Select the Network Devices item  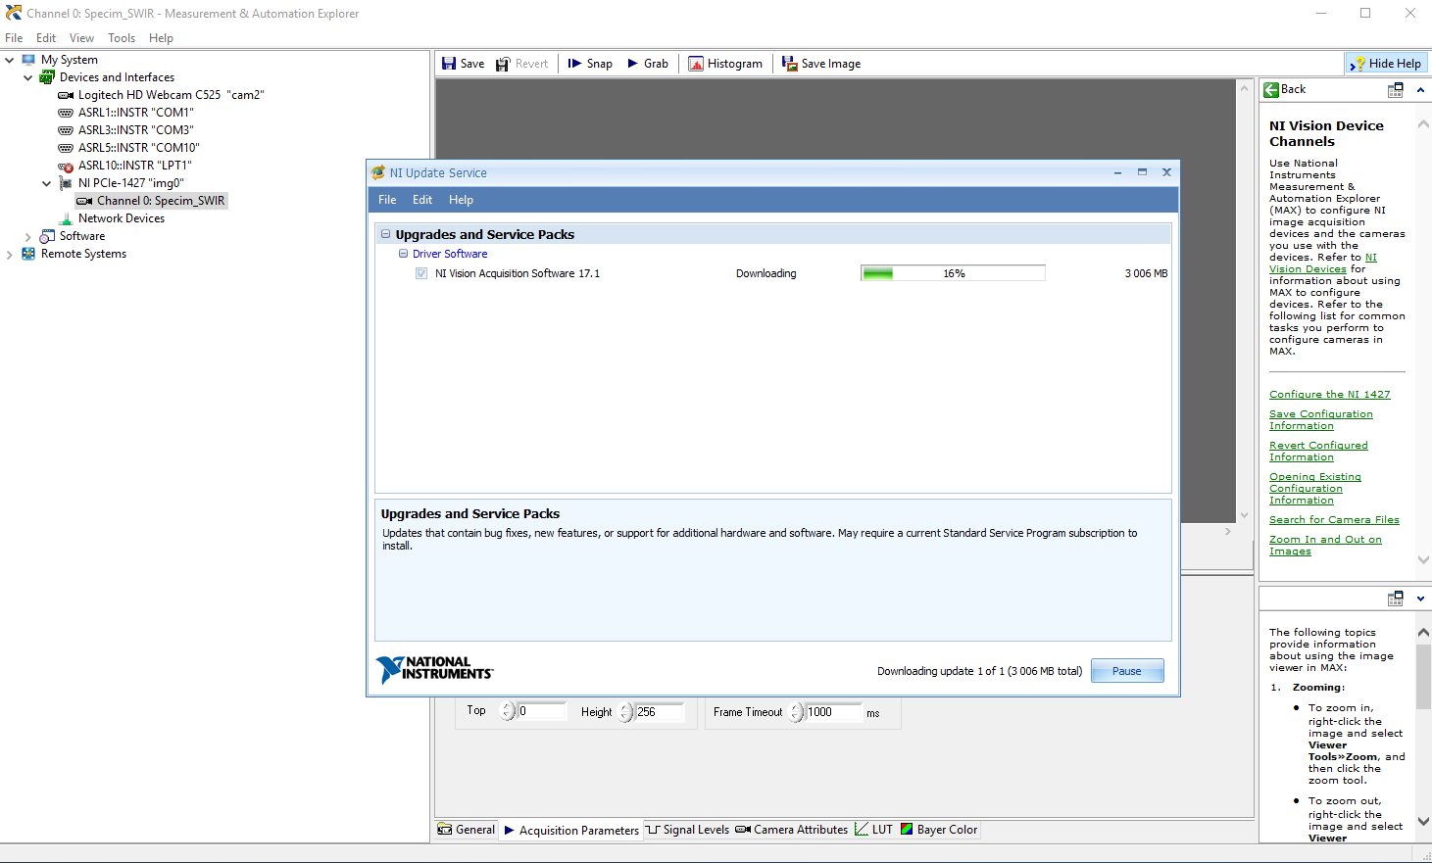click(121, 218)
